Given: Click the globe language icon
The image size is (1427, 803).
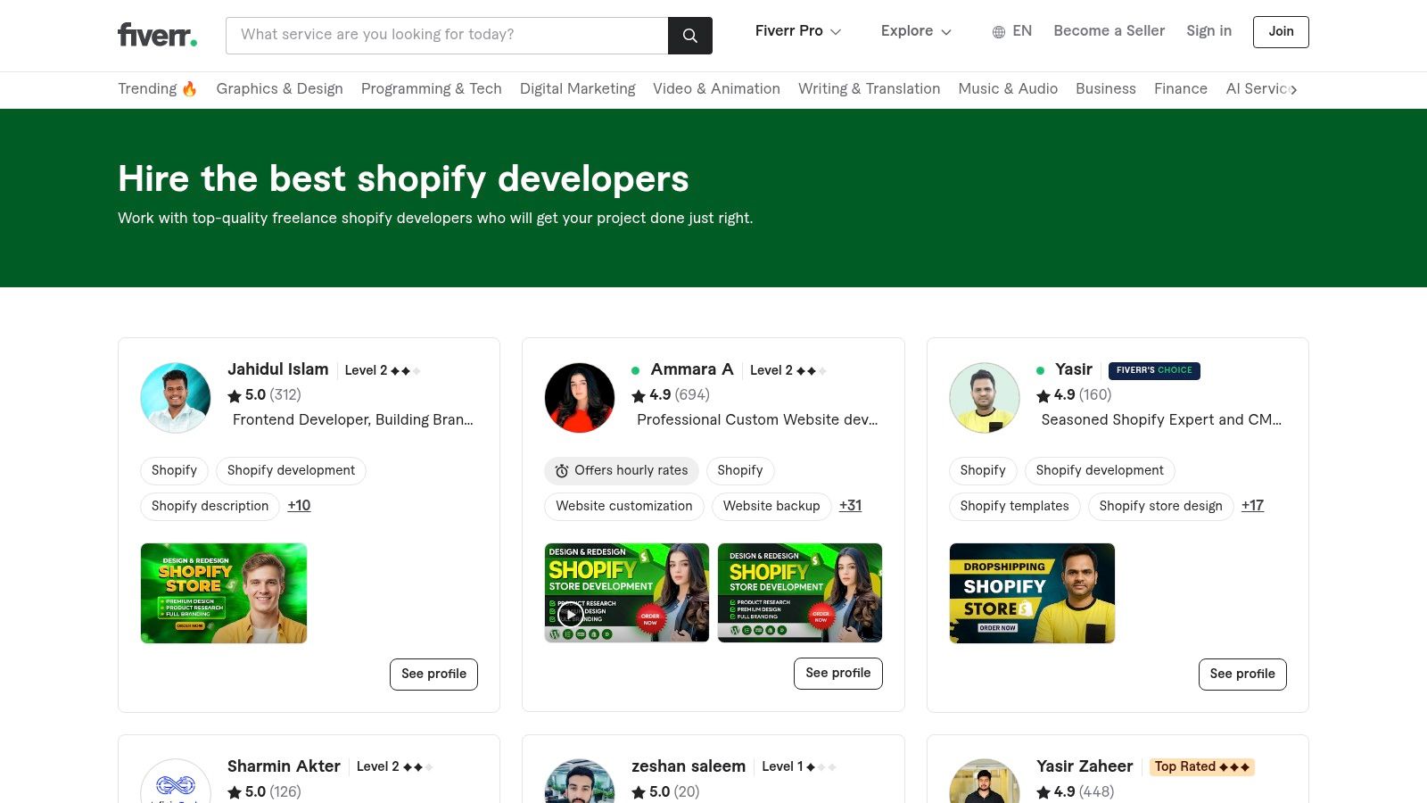Looking at the screenshot, I should click(999, 32).
